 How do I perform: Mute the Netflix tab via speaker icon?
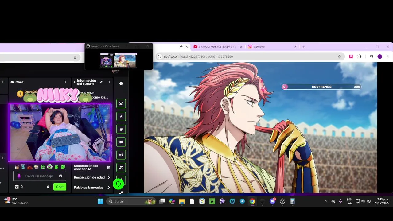point(181,47)
